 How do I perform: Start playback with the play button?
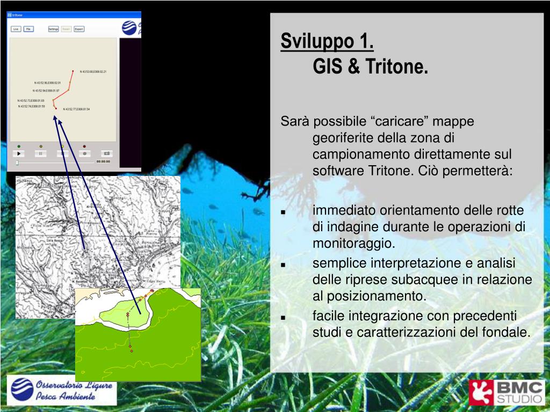click(x=19, y=153)
